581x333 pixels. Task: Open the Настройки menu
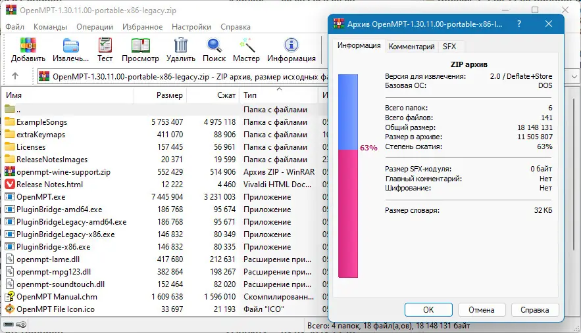tap(191, 27)
